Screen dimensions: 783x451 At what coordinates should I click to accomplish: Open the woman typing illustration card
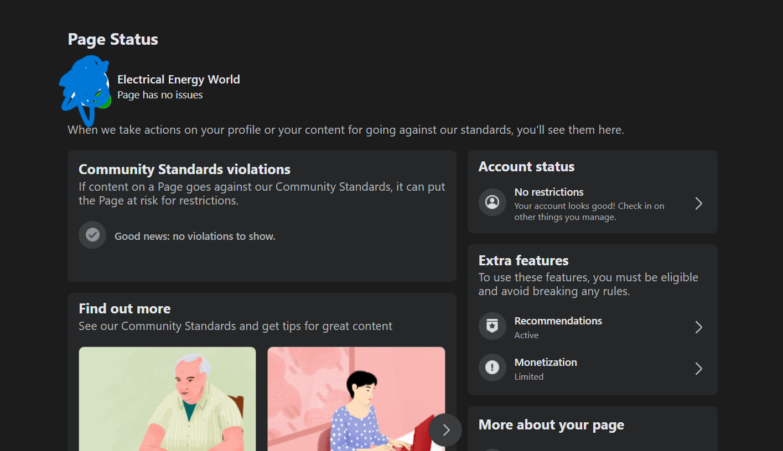356,399
